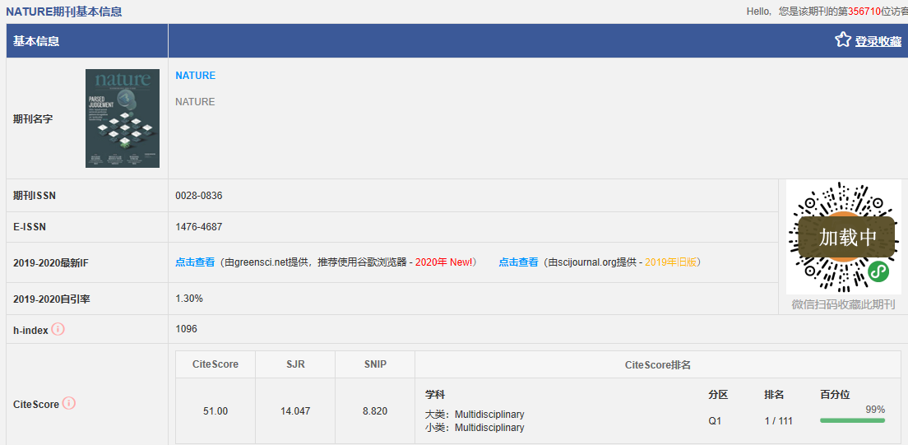Open the blue NATURE journal title link
The image size is (908, 445).
tap(195, 76)
